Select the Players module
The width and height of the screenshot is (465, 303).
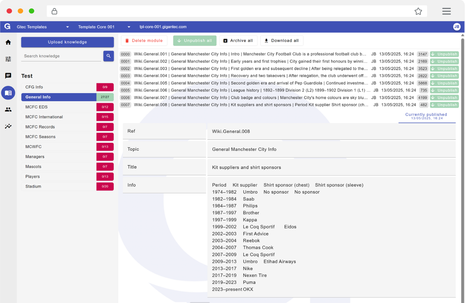pos(67,177)
